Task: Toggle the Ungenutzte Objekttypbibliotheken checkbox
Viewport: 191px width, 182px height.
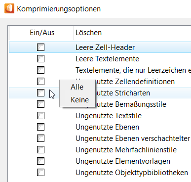Action: tap(40, 173)
